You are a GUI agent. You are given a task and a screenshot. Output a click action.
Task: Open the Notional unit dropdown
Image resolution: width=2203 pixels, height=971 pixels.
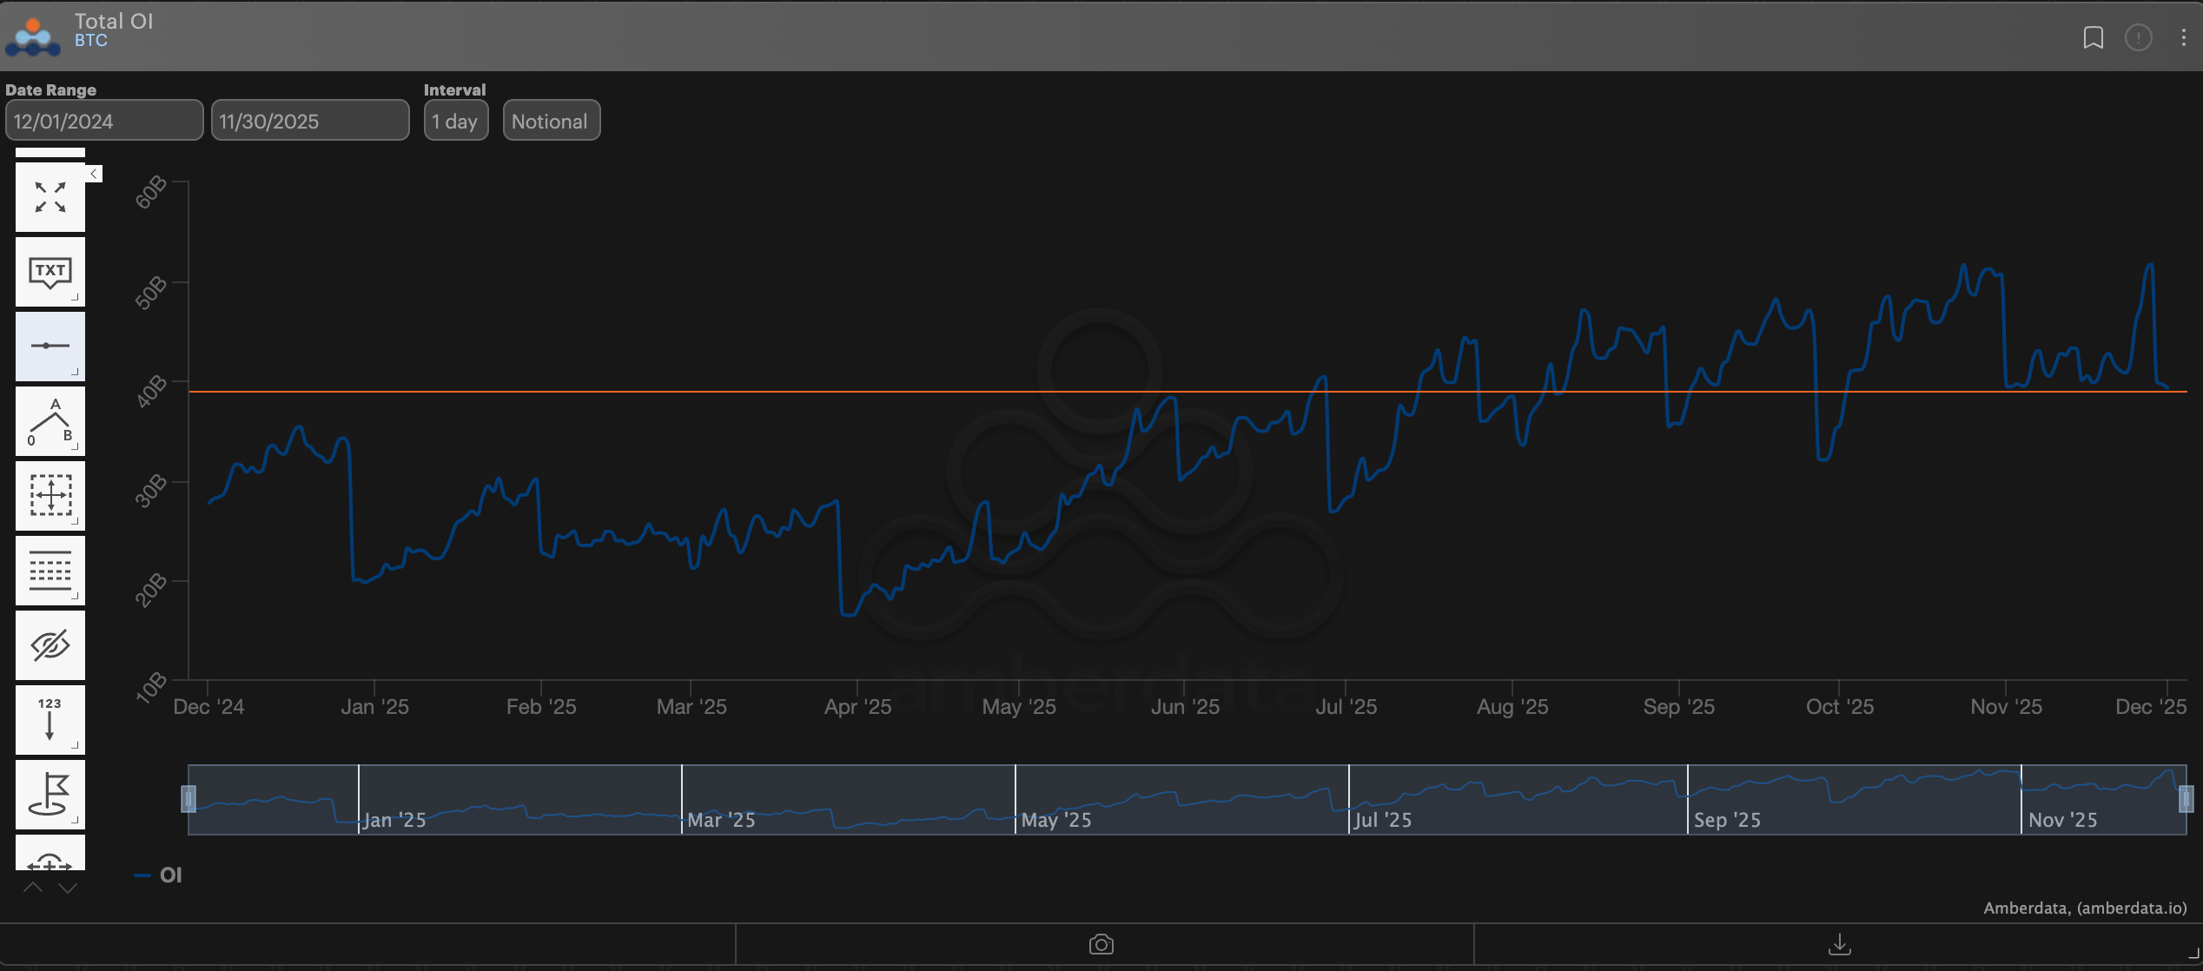(551, 121)
